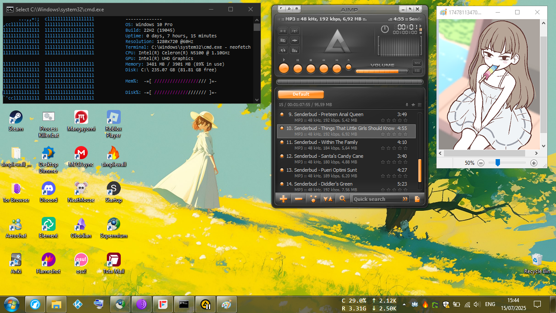
Task: Click cmd window scroll down arrow
Action: [257, 100]
